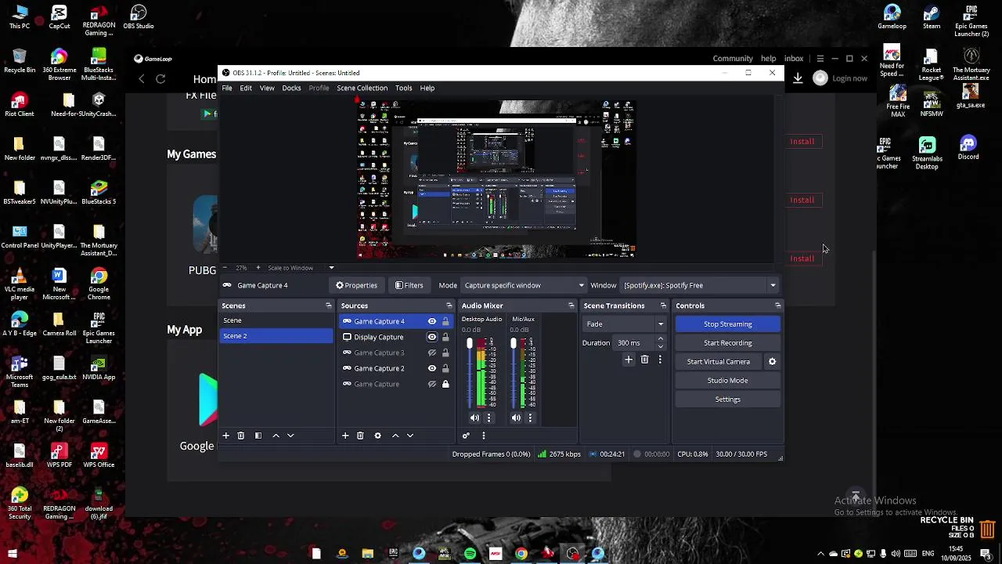Zoom out preview with minus icon
1002x564 pixels.
click(225, 268)
